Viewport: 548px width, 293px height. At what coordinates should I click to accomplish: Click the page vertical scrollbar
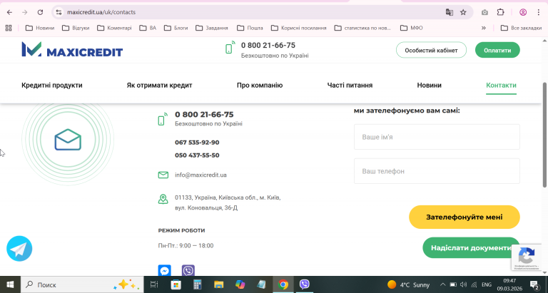coord(544,135)
